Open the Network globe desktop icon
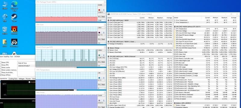The image size is (241, 108). [x=5, y=18]
